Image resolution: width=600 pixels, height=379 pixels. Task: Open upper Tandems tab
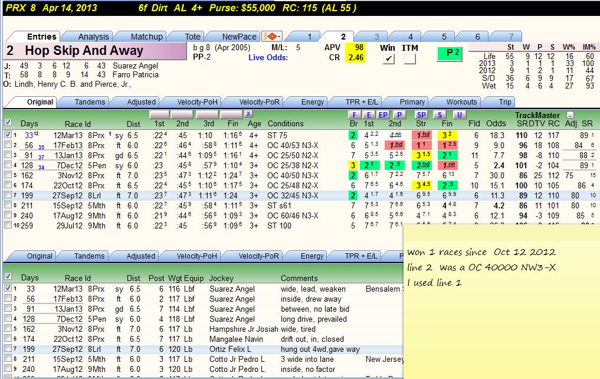point(90,102)
